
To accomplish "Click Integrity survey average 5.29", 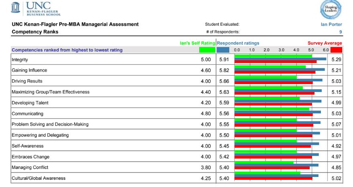I will pyautogui.click(x=337, y=60).
